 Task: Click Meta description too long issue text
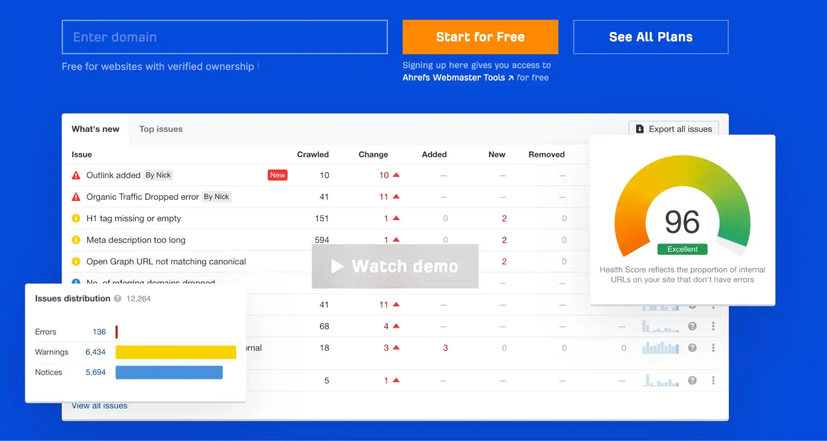pos(136,240)
